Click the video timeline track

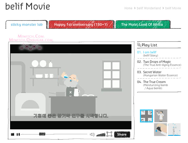54,134
